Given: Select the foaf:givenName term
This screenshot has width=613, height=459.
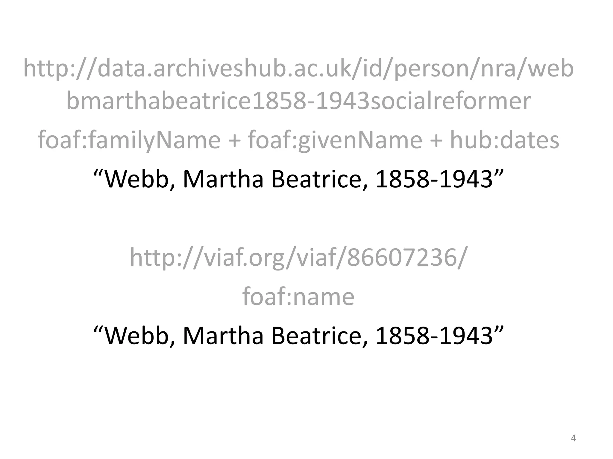Looking at the screenshot, I should (335, 140).
